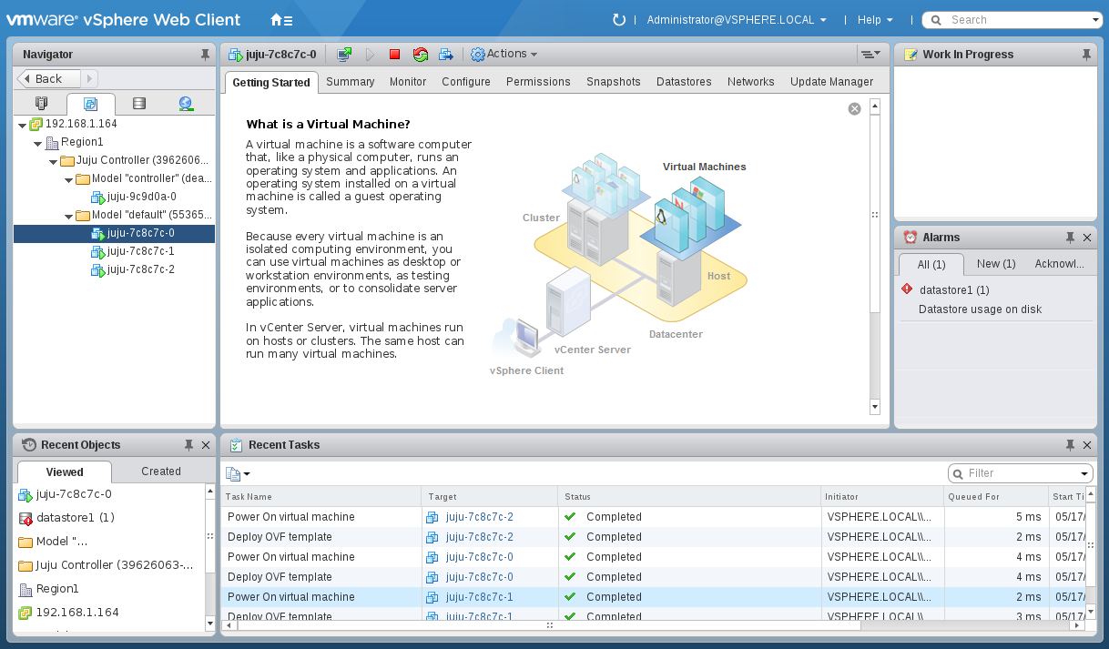The height and width of the screenshot is (649, 1109).
Task: Click the Back button in Navigator
Action: tap(49, 79)
